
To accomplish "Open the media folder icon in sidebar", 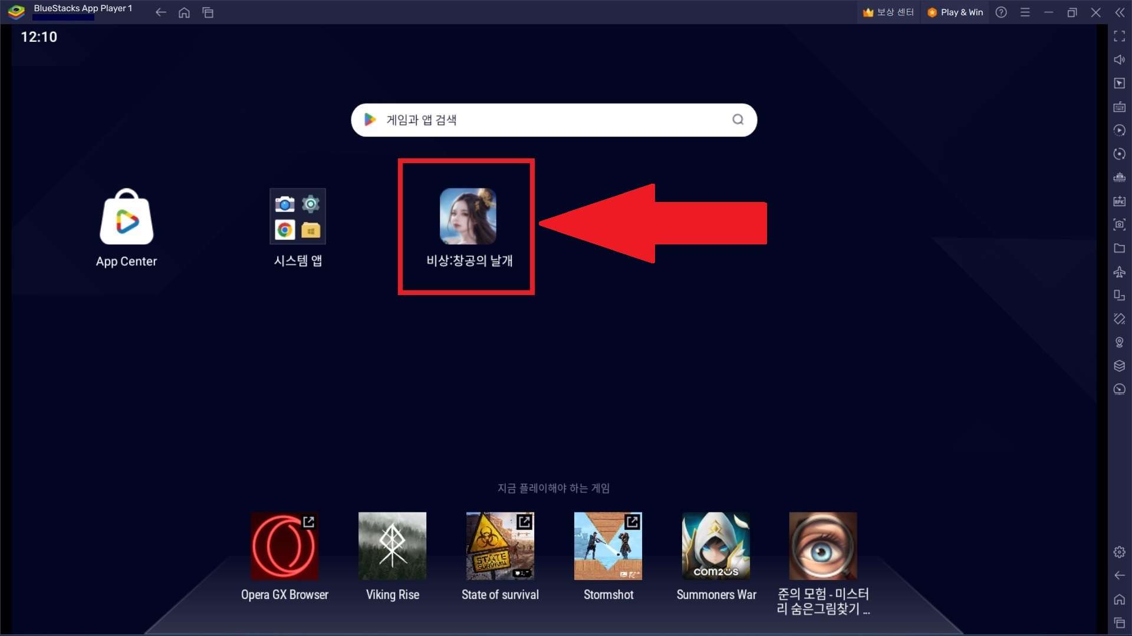I will tap(1120, 248).
